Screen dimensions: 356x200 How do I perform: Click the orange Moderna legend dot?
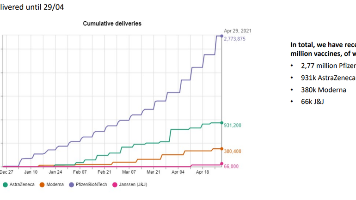pos(42,185)
